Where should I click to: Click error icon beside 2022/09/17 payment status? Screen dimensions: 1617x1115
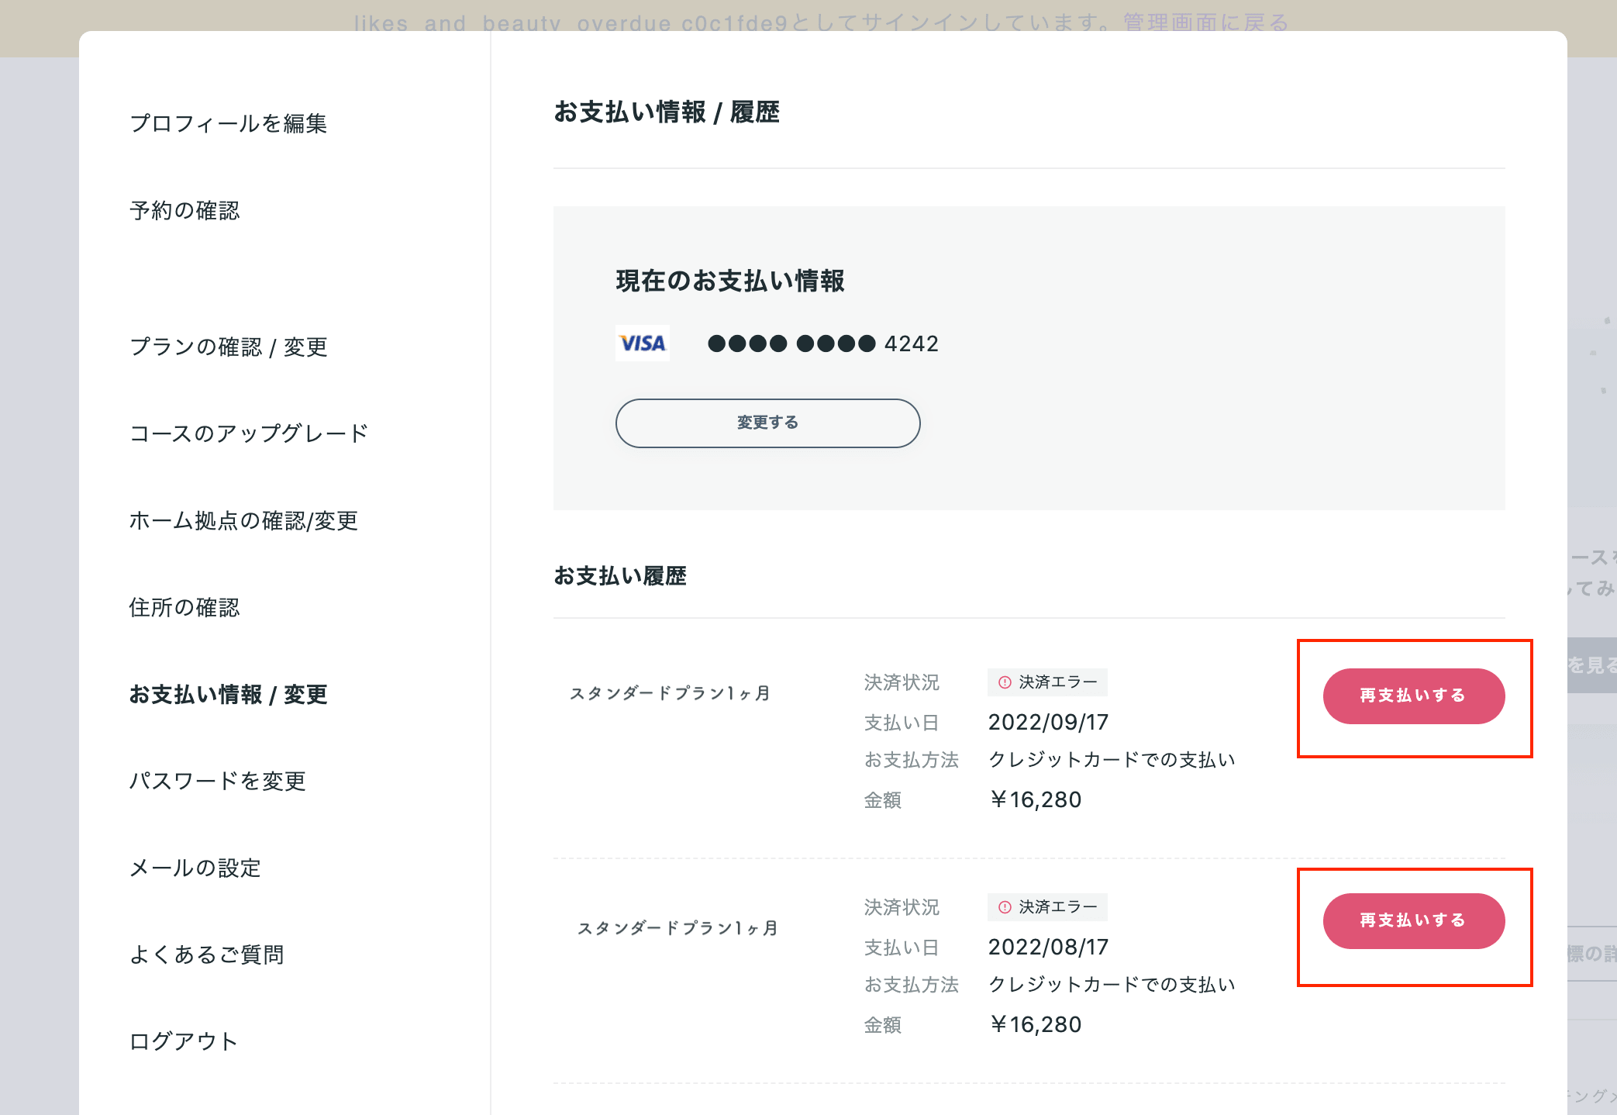click(1005, 682)
